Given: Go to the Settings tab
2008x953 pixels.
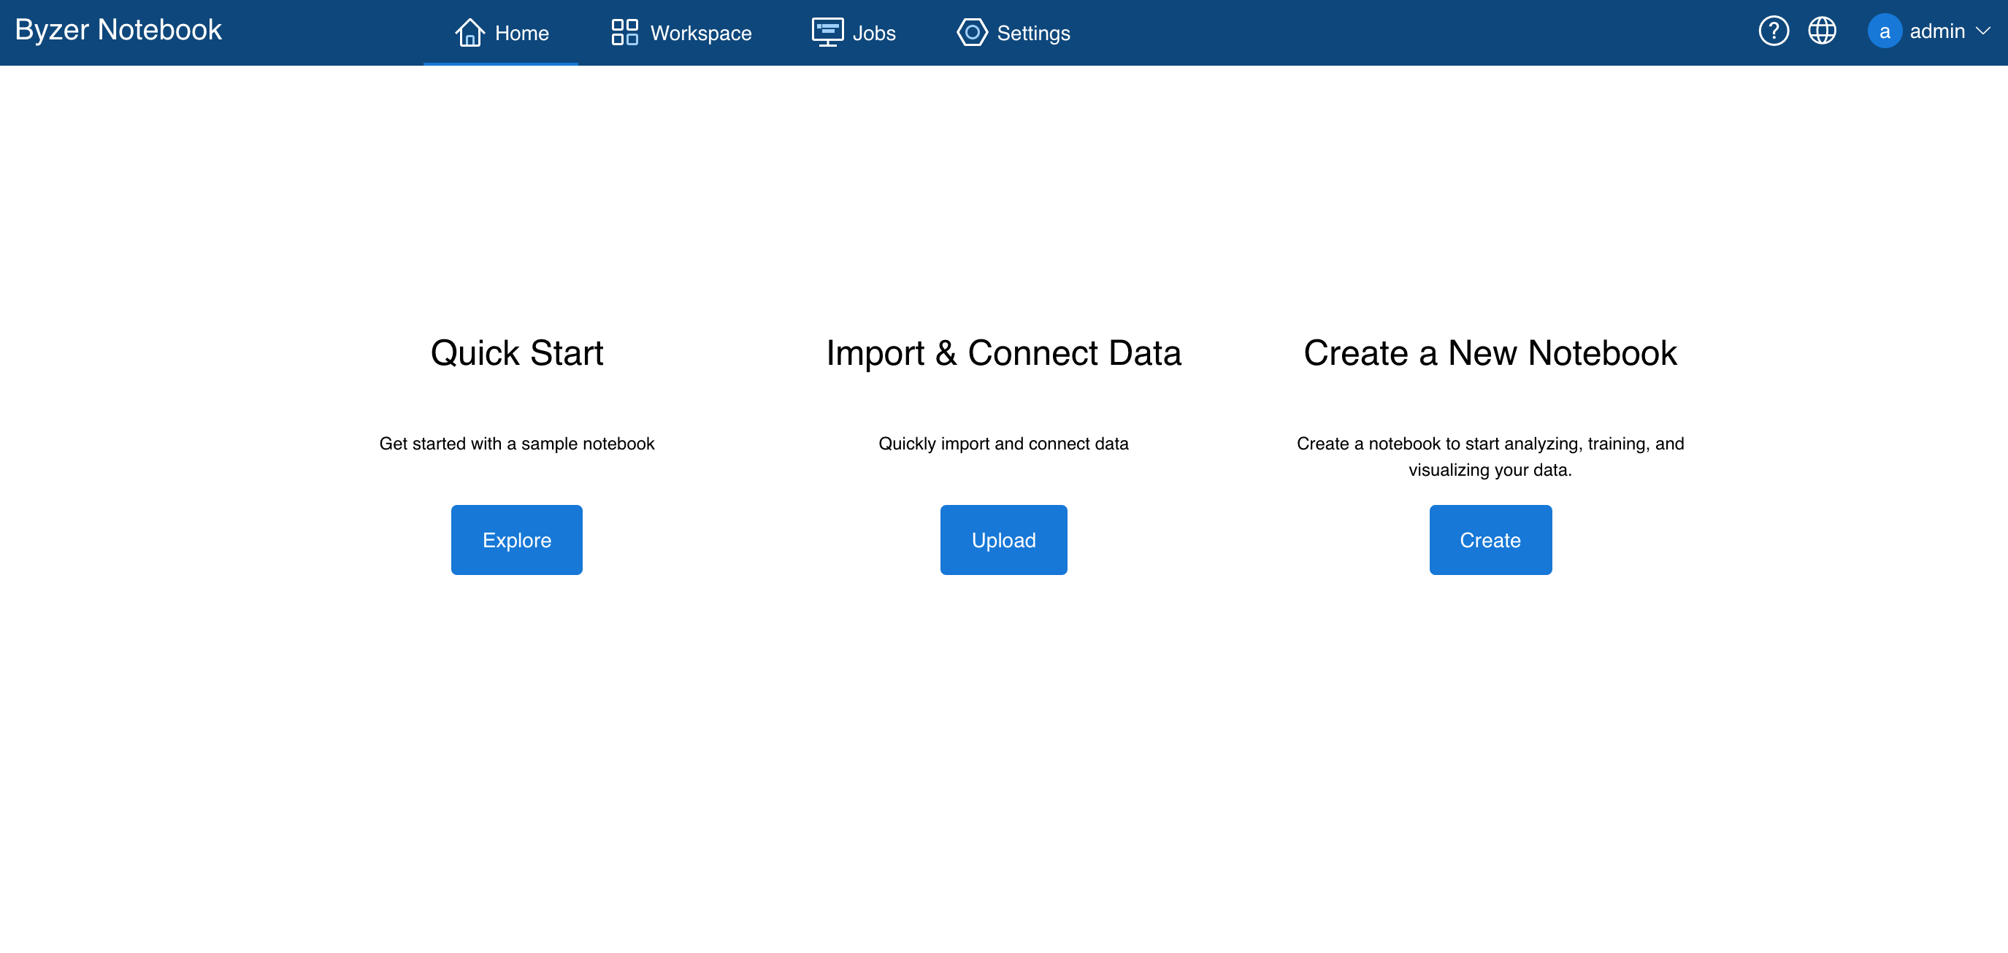Looking at the screenshot, I should click(1032, 34).
